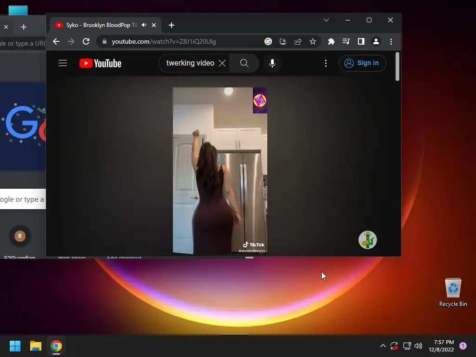Close the tab in the background Chrome window
476x357 pixels.
pyautogui.click(x=6, y=27)
